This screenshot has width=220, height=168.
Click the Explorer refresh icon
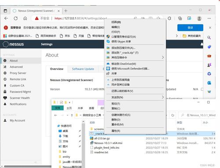(x=172, y=115)
